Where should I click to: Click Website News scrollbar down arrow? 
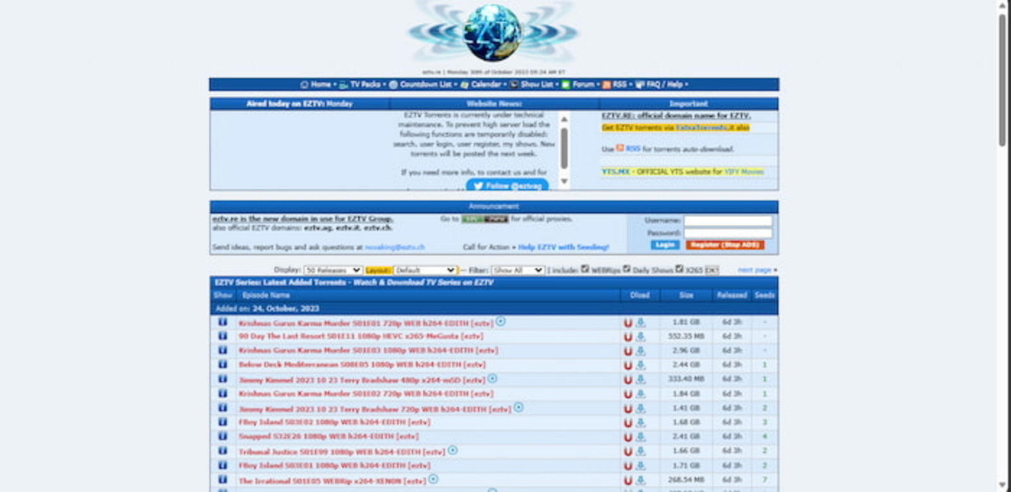(x=564, y=181)
